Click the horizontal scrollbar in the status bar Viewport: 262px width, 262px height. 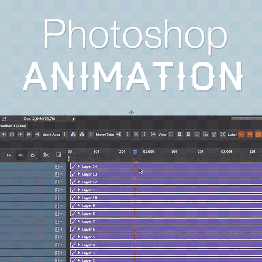click(x=246, y=118)
